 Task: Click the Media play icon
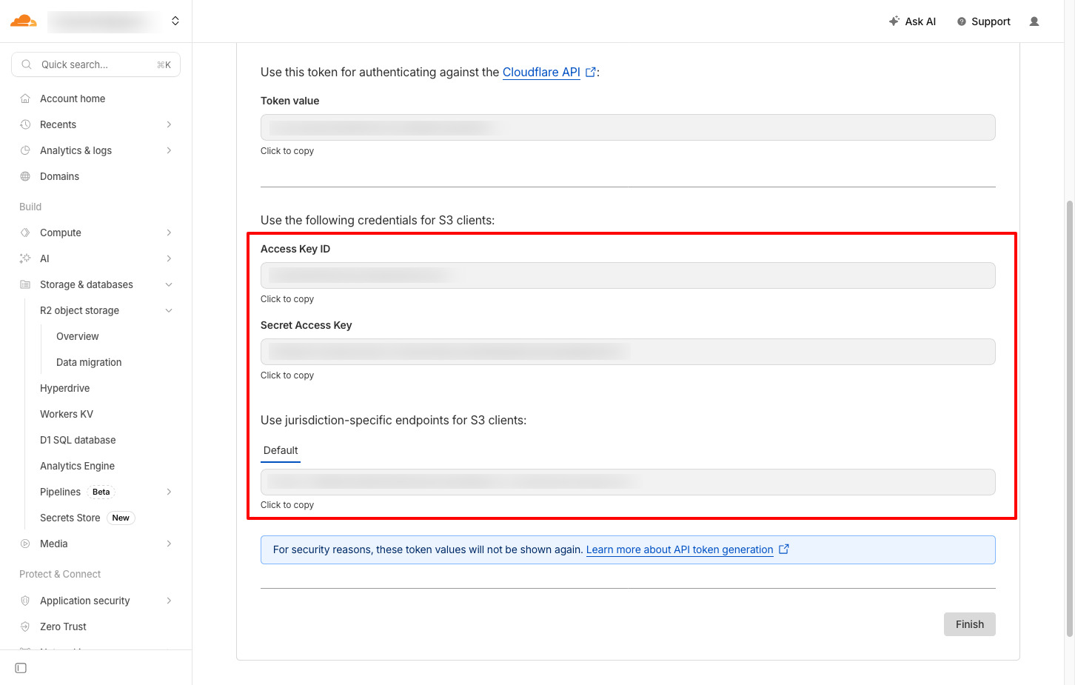tap(25, 544)
